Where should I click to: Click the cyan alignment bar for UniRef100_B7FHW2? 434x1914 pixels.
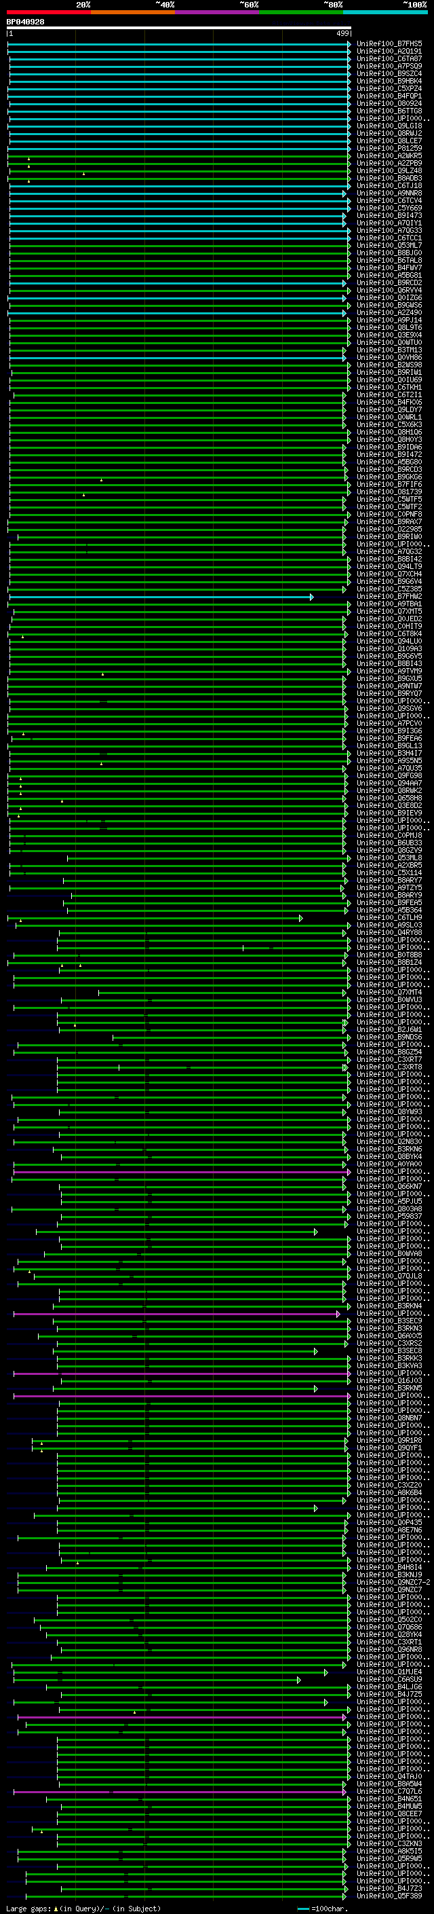(161, 597)
